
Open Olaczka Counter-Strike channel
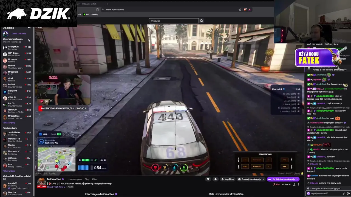coord(17,193)
